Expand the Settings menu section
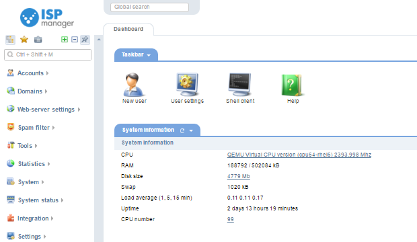Viewport: 417px width, 242px height. click(44, 237)
